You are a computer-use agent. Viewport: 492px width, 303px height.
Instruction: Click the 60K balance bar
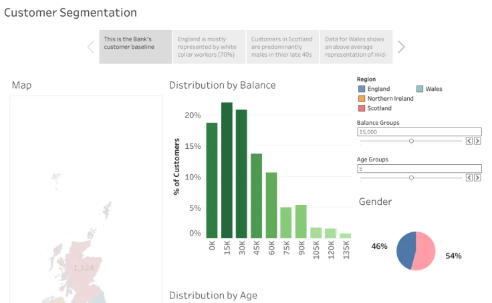[x=271, y=206]
